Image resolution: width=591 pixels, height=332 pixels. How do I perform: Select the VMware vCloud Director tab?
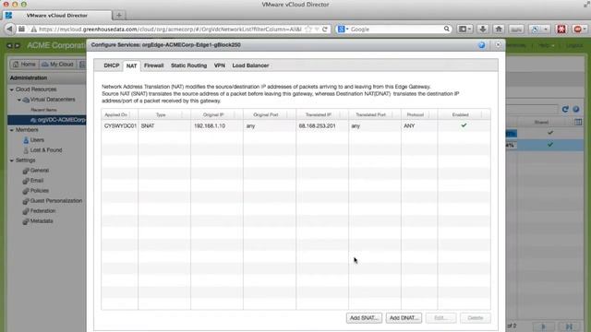tap(57, 16)
